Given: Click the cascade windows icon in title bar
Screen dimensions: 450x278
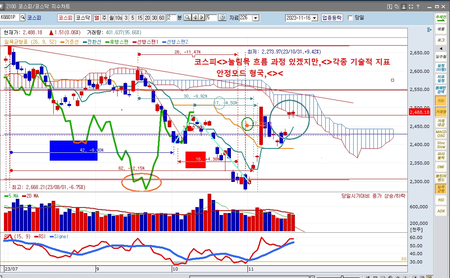Looking at the screenshot, I should 397,7.
